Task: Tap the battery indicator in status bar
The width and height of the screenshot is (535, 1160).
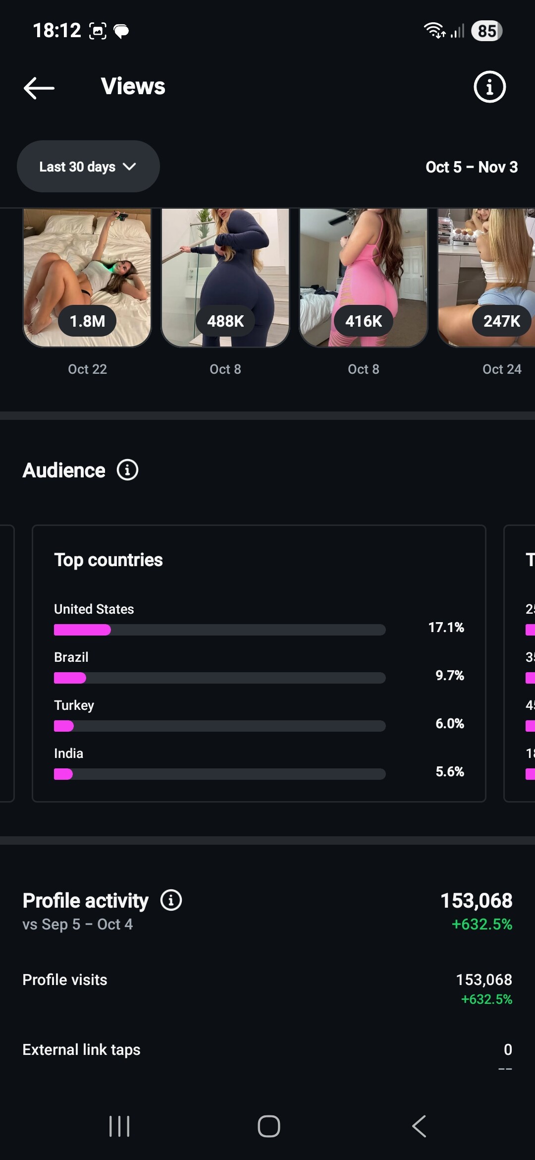Action: (x=486, y=31)
